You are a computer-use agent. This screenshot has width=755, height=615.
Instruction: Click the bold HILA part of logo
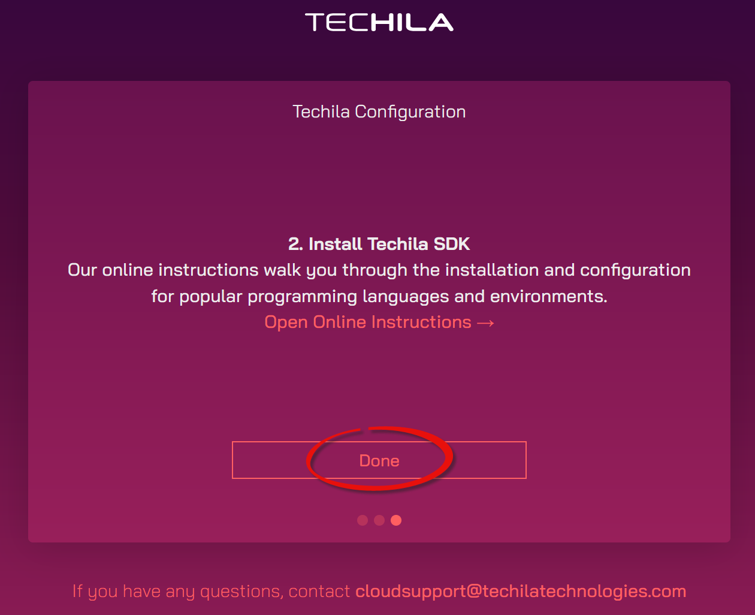coord(412,23)
